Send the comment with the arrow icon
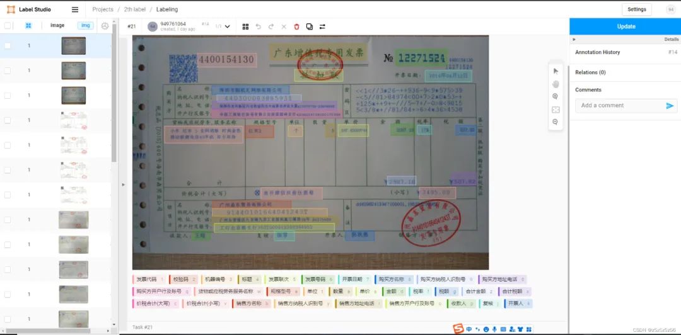 pyautogui.click(x=670, y=105)
